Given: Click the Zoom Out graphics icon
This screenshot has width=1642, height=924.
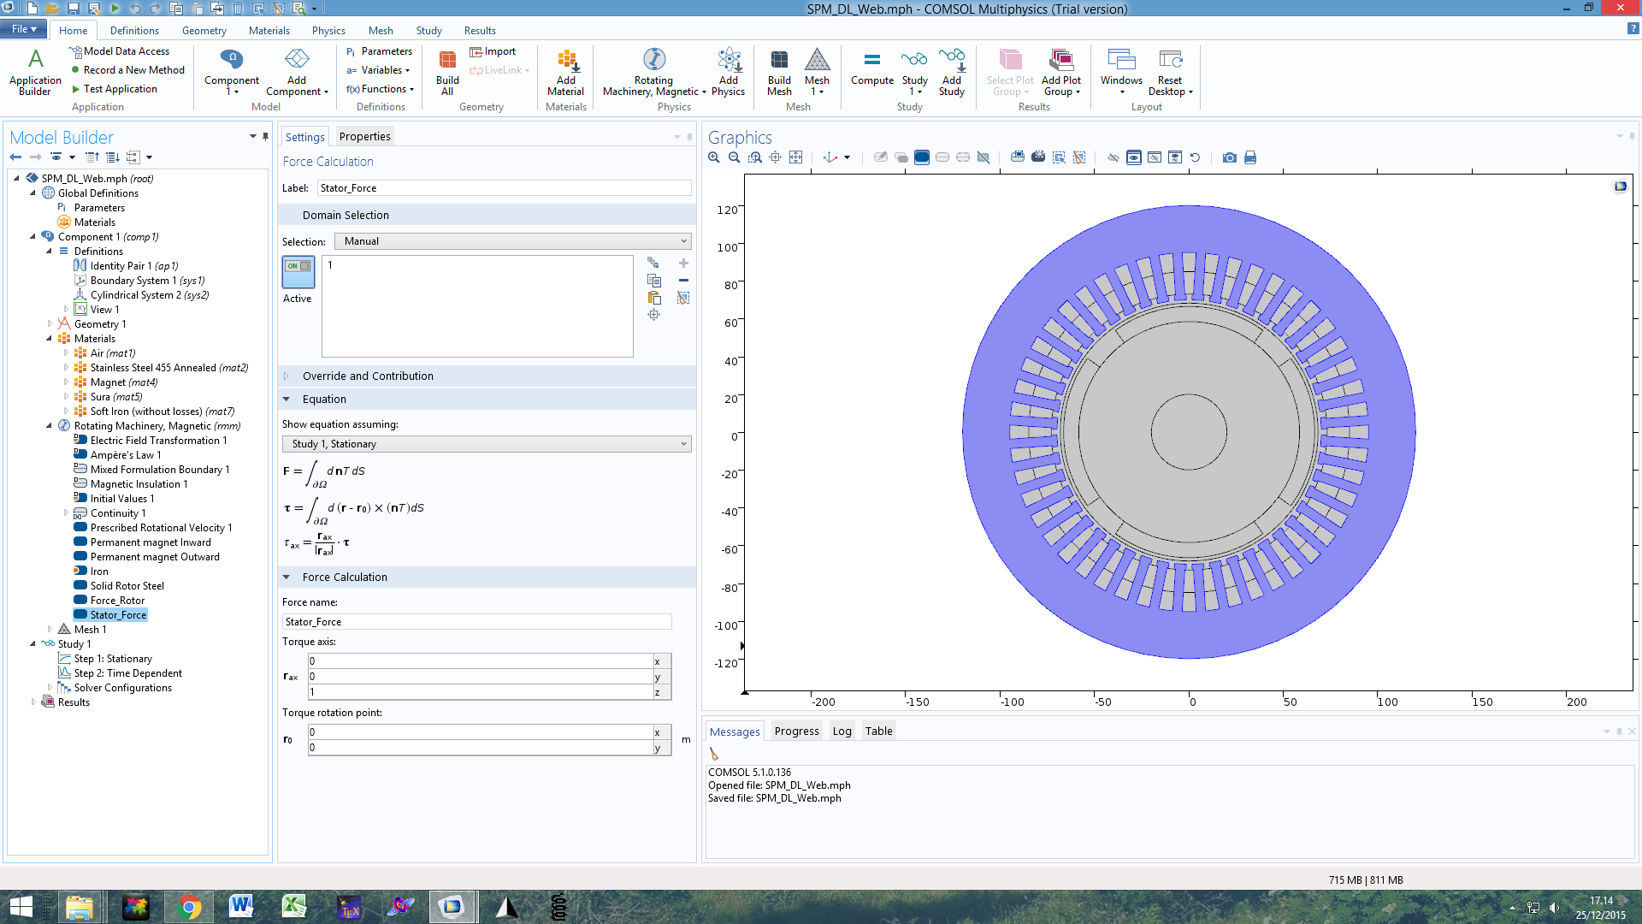Looking at the screenshot, I should point(735,157).
